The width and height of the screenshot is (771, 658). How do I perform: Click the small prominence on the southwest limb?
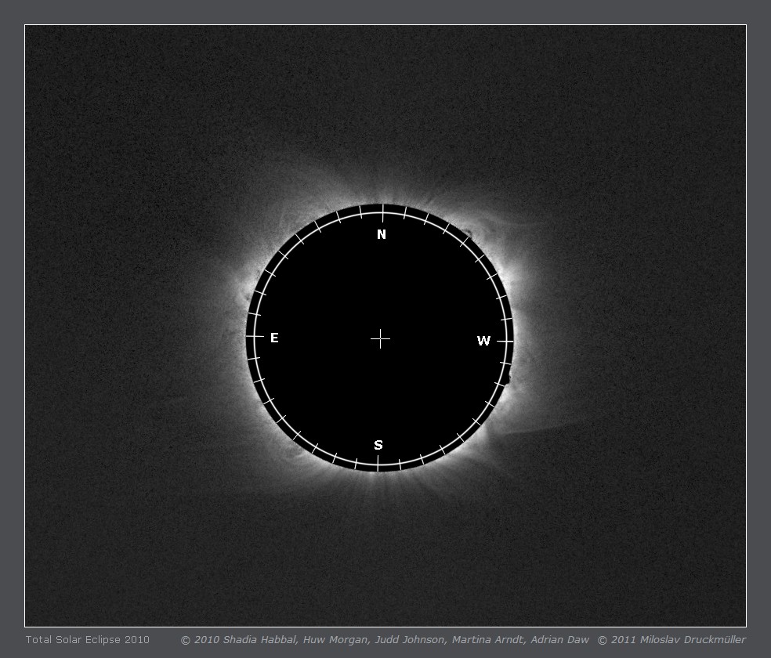tap(508, 379)
